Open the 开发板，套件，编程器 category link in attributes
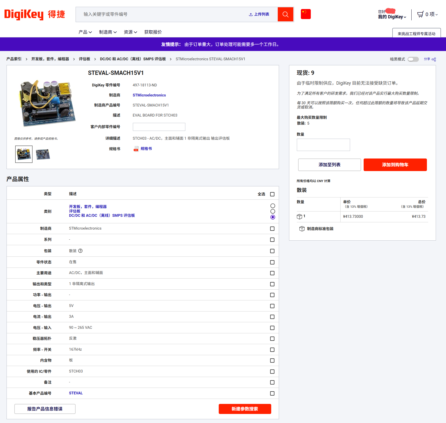Viewport: 446px width, 423px height. click(x=88, y=207)
